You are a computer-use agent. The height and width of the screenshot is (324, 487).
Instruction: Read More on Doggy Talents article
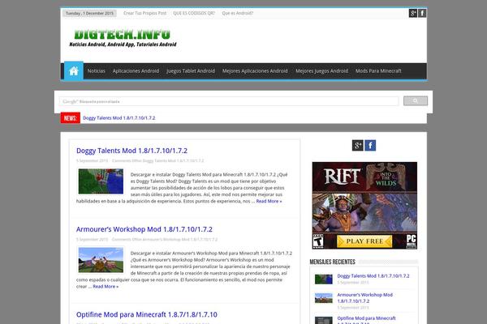269,201
